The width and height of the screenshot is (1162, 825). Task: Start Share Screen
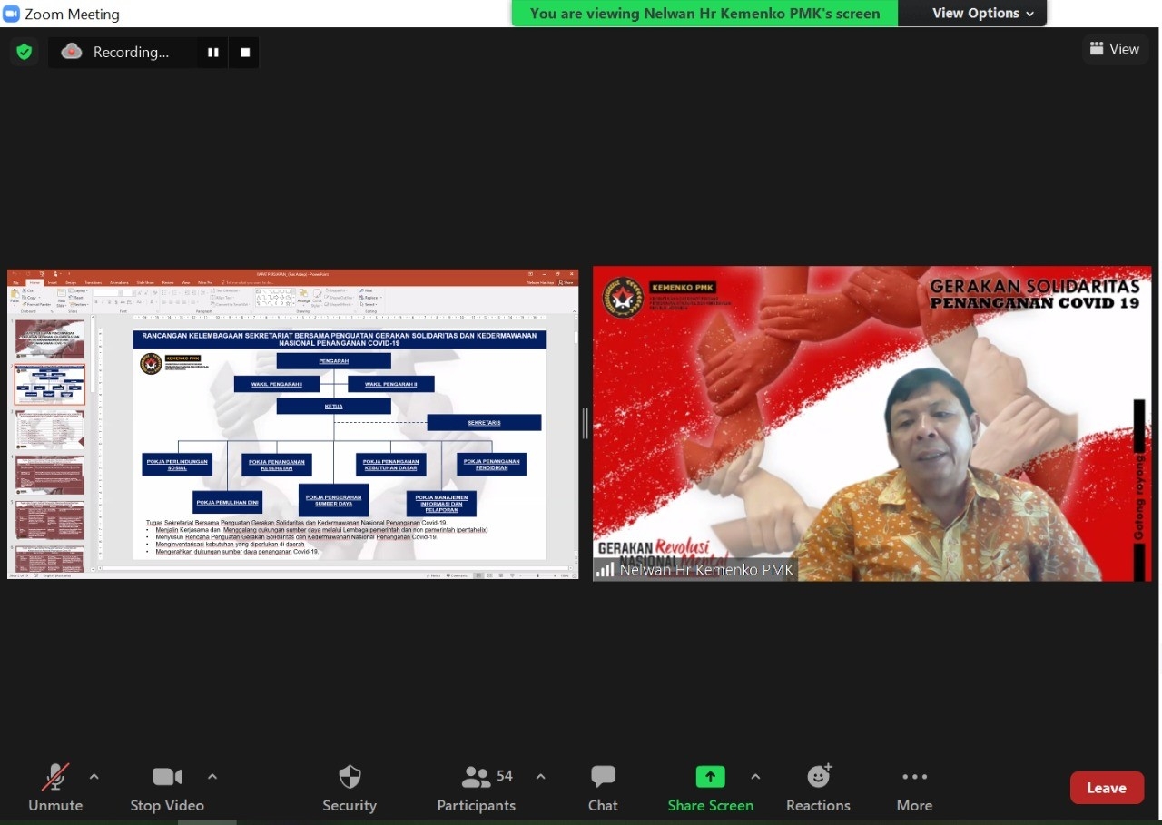(710, 788)
